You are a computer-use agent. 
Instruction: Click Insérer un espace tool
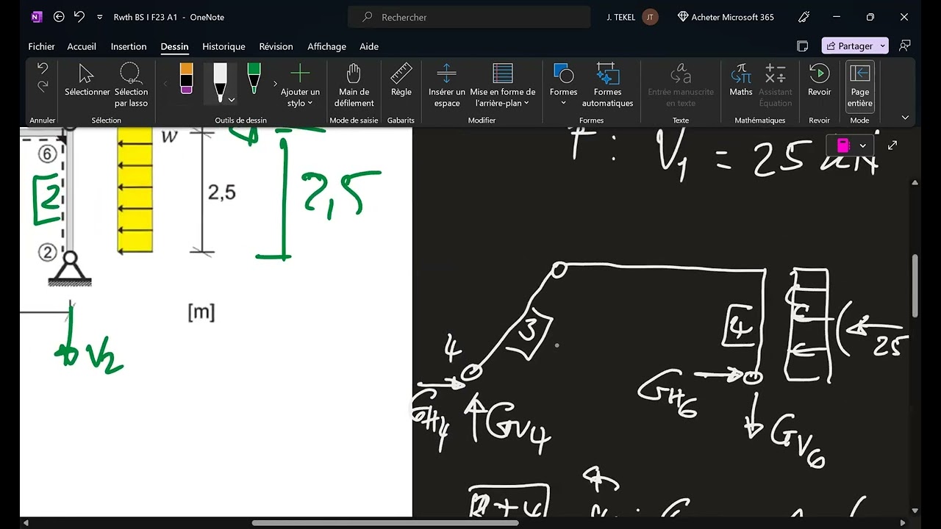pos(446,86)
